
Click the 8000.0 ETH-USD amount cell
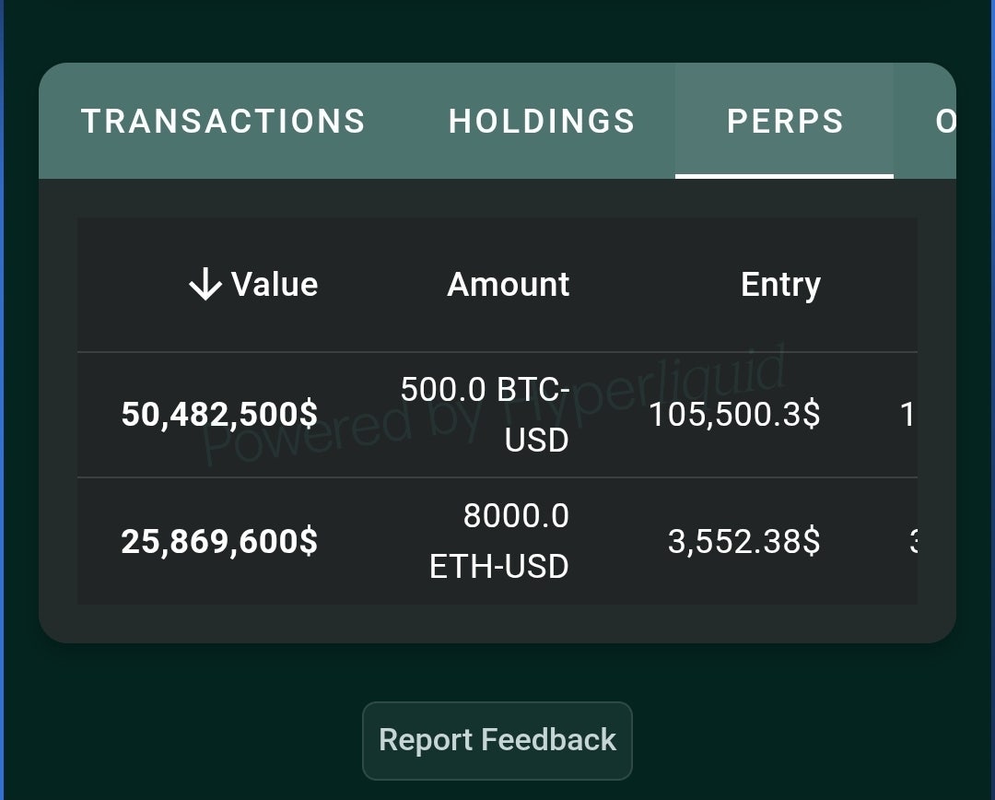499,541
